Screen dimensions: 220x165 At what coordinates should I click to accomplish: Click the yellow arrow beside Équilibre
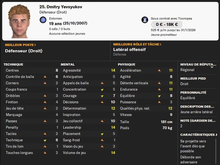[x=159, y=96]
